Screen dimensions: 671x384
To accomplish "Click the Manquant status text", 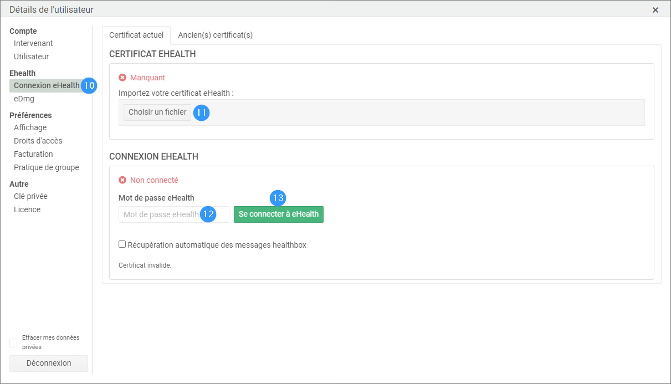I will tap(147, 78).
